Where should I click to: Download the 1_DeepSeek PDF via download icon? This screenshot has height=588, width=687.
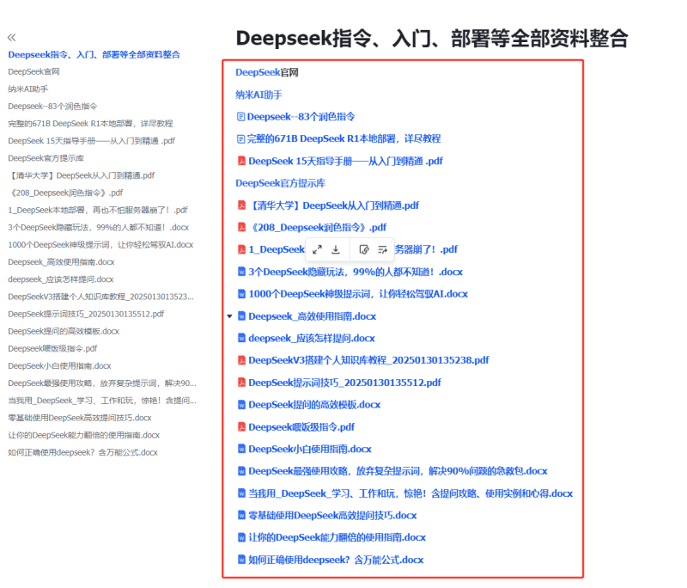(x=336, y=249)
